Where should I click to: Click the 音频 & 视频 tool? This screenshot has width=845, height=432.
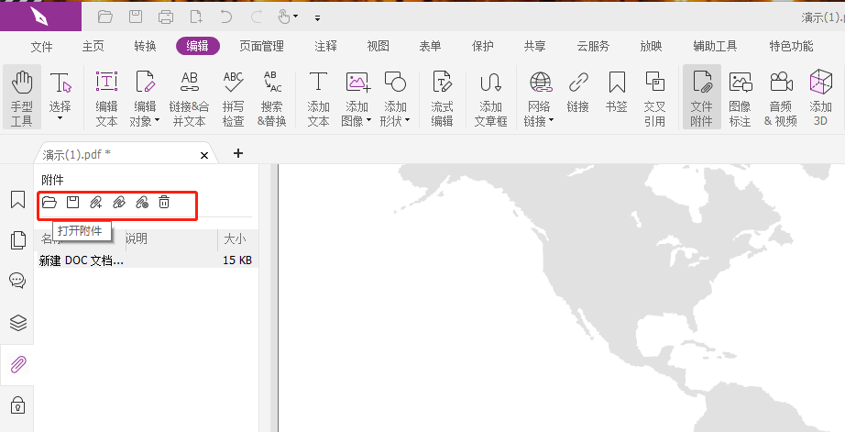(x=780, y=98)
